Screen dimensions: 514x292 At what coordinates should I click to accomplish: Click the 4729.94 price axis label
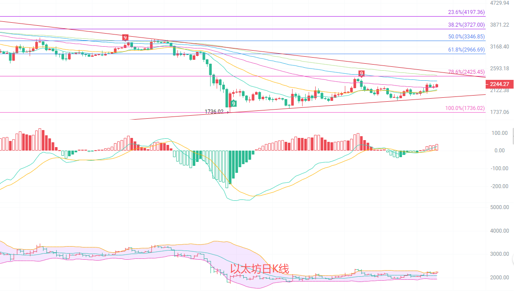(500, 3)
